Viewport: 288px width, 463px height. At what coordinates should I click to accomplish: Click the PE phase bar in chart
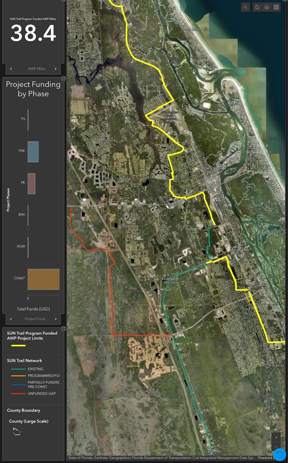click(32, 183)
